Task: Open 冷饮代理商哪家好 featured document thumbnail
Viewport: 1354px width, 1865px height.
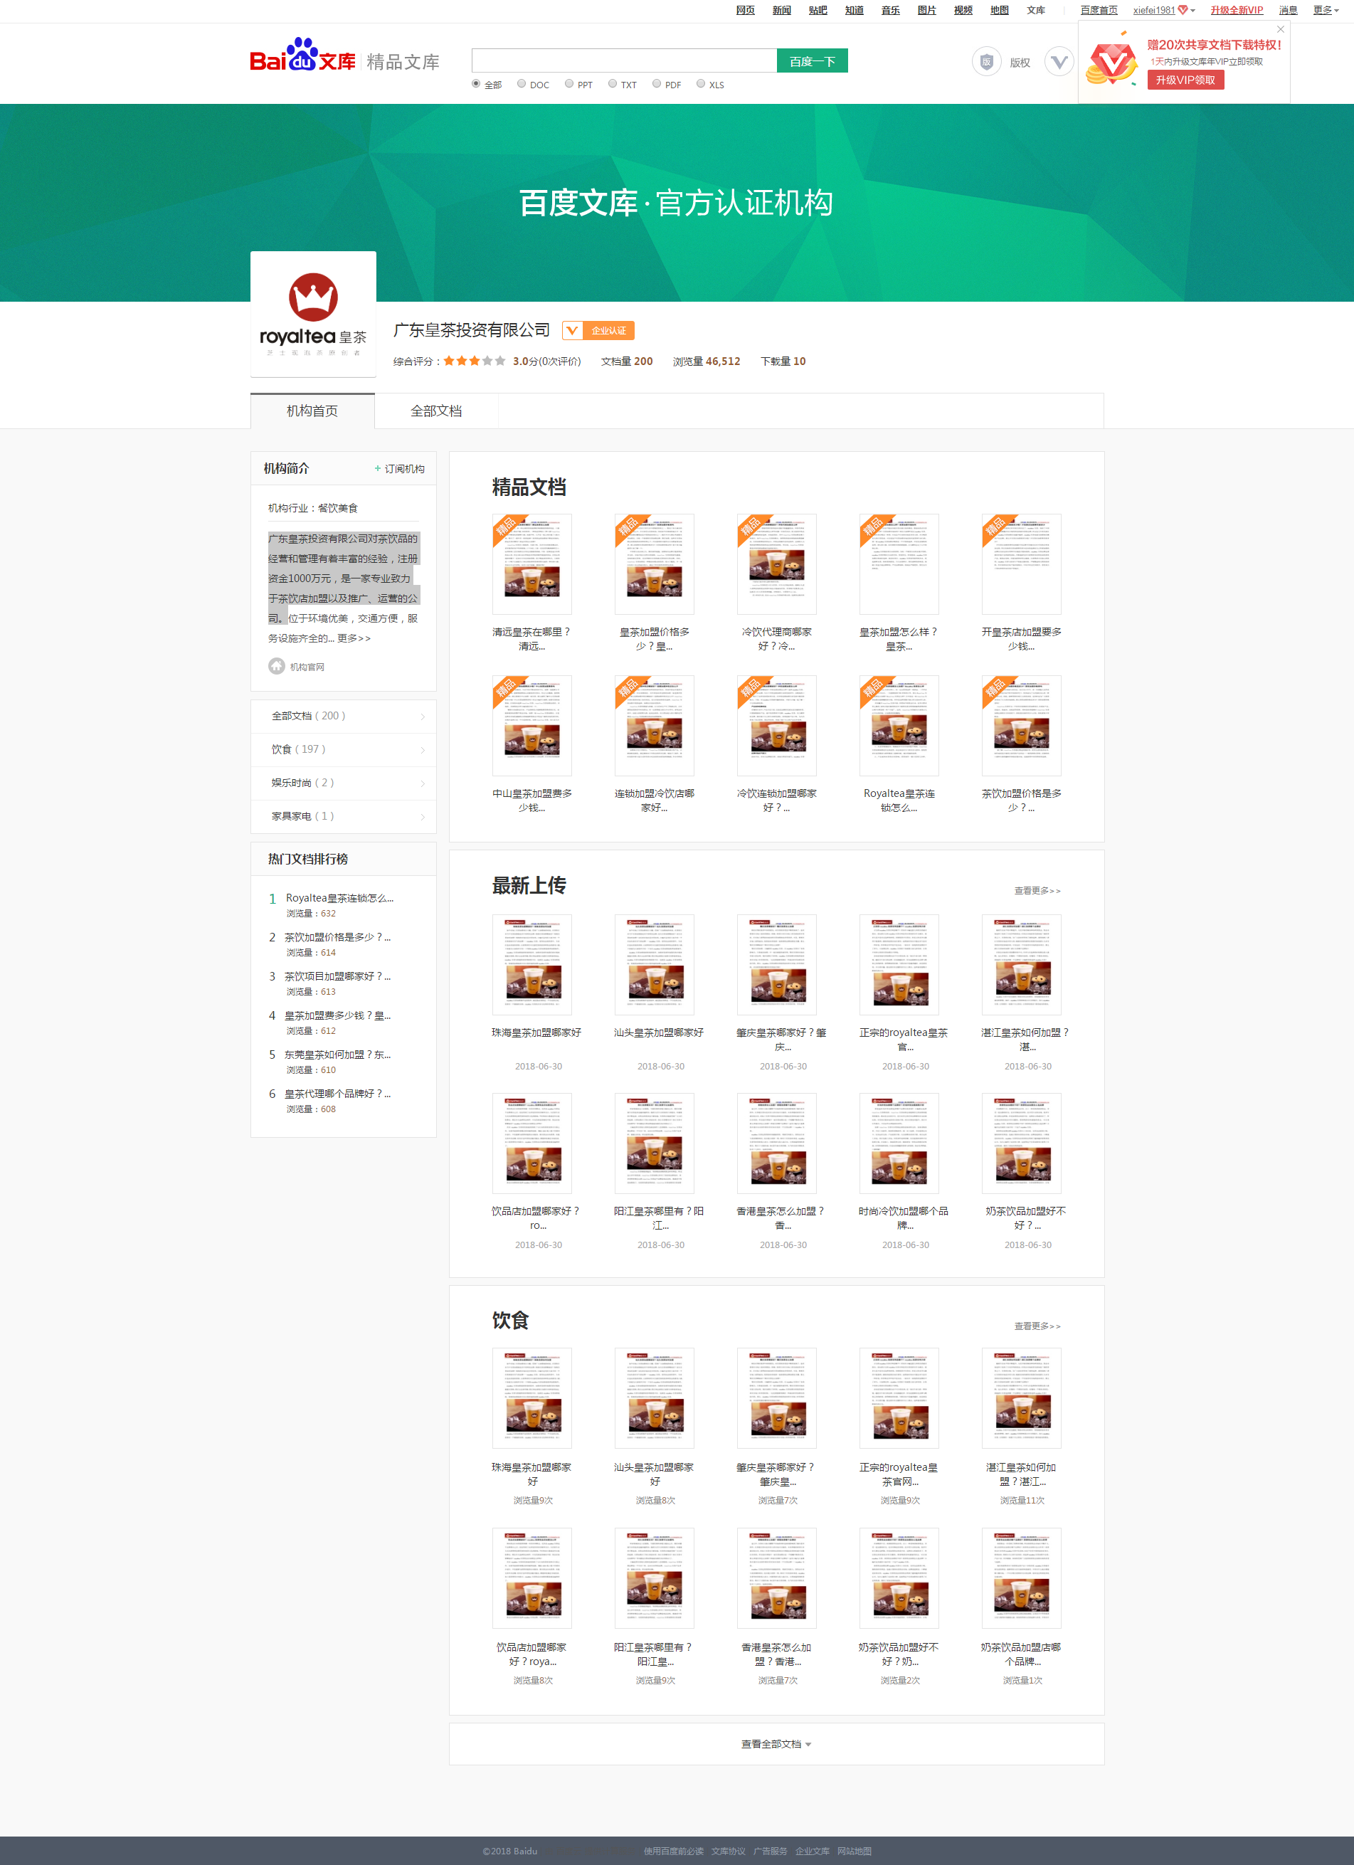Action: point(777,564)
